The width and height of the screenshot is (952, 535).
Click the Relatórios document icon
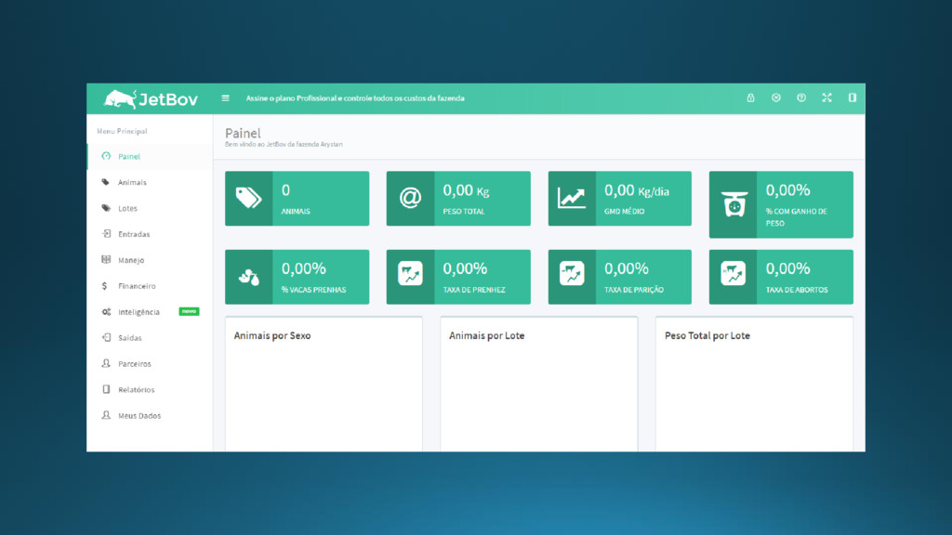106,389
